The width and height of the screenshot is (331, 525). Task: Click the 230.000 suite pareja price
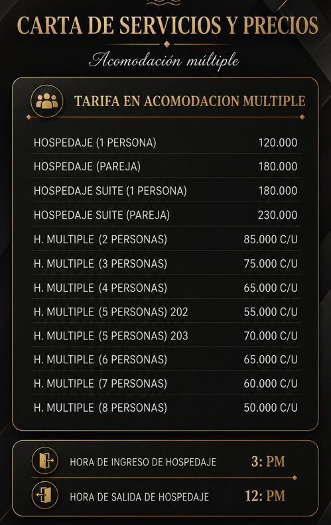[277, 215]
